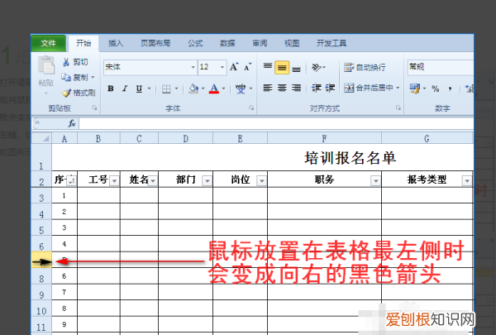Open the 开发工具 (Developer) tab
Viewport: 496px width, 335px height.
point(331,43)
